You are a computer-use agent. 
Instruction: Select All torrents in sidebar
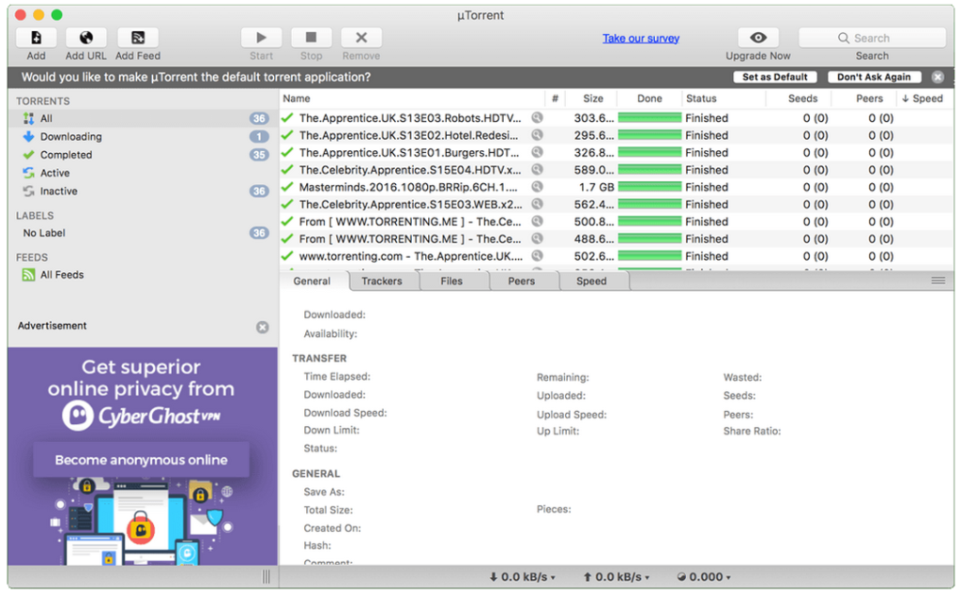click(144, 118)
